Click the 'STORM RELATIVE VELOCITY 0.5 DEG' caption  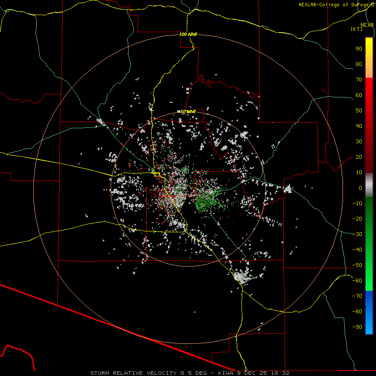(148, 373)
